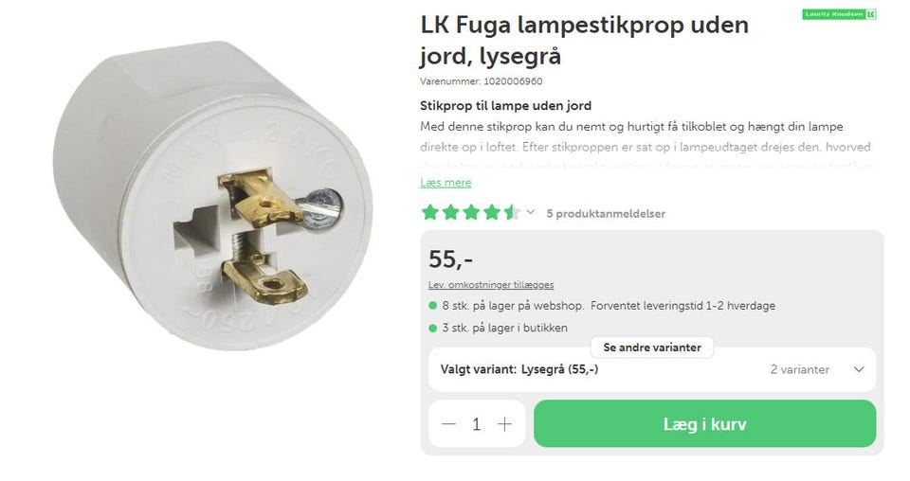Increase quantity with the plus icon
Screen dimensions: 910x481
505,424
